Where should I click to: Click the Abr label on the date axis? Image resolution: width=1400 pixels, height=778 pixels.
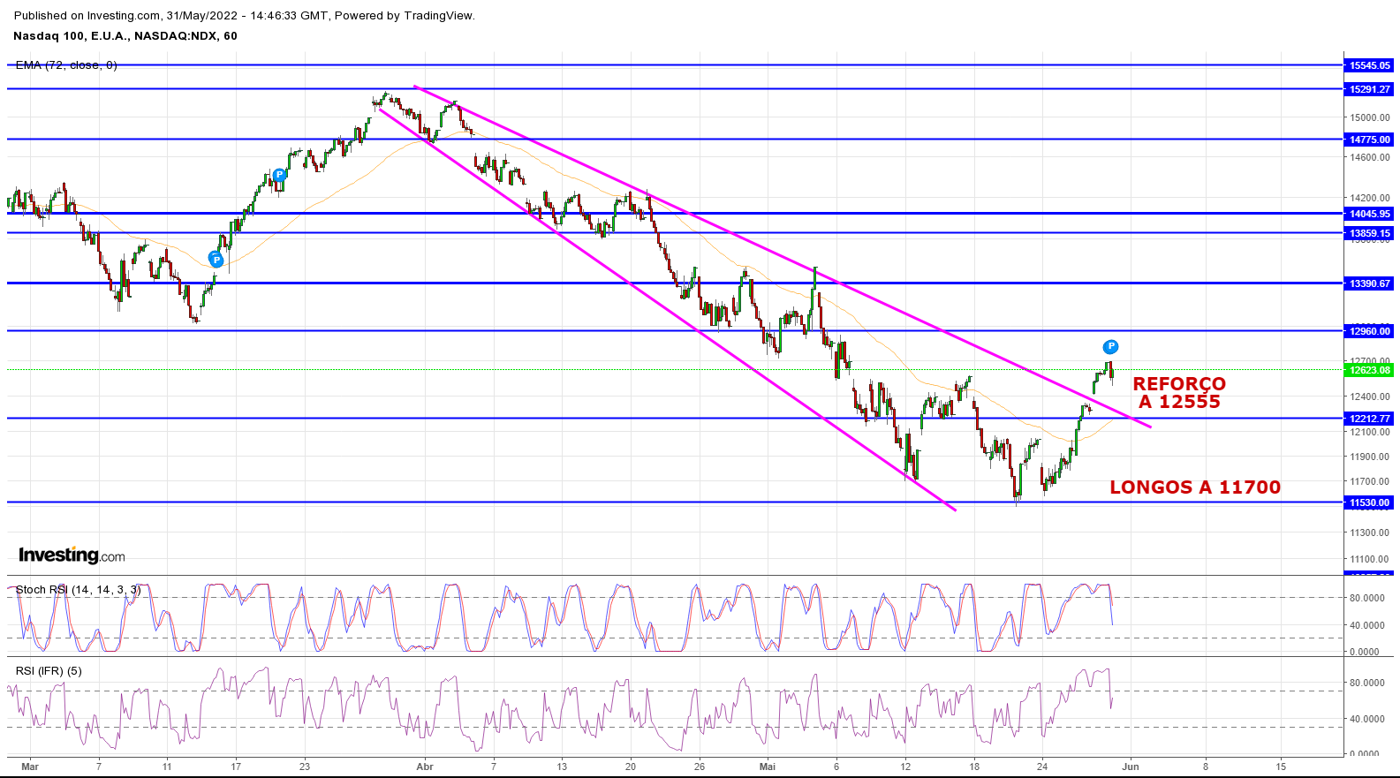(425, 767)
